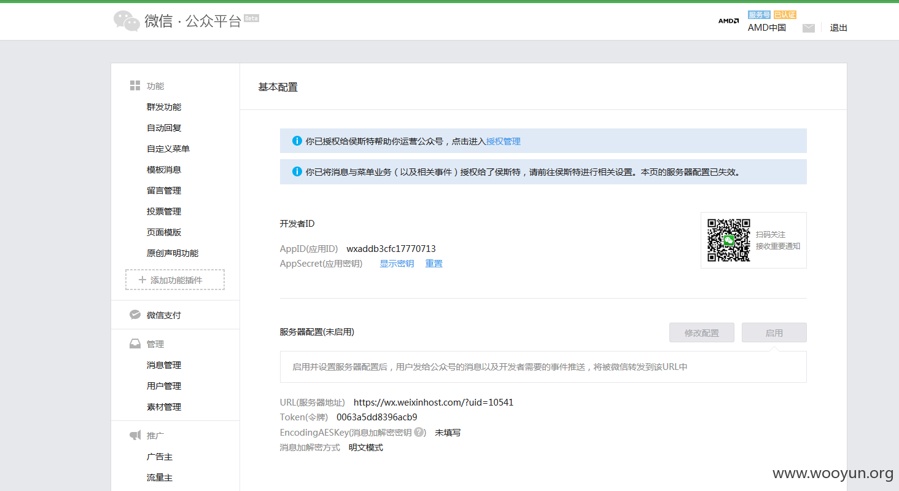Click the Beta badge beside the platform title
899x491 pixels.
click(x=251, y=18)
